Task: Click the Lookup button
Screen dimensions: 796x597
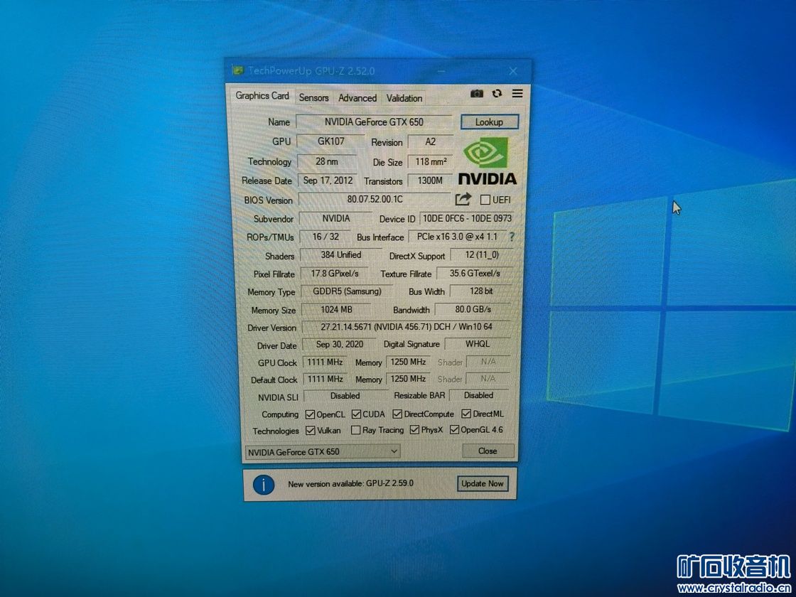Action: coord(490,122)
